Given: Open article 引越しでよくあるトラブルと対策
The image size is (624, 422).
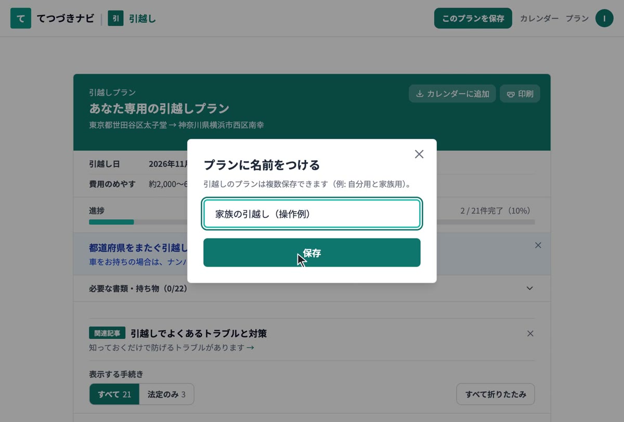Looking at the screenshot, I should (x=199, y=333).
